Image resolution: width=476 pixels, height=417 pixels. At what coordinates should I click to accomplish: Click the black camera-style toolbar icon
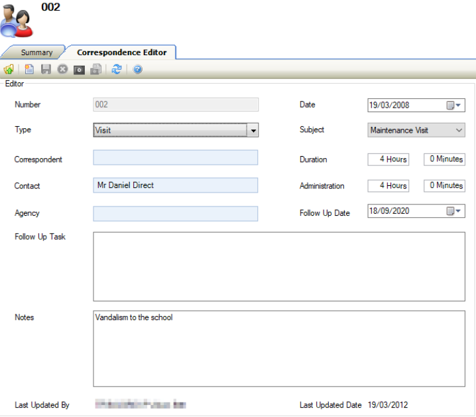(79, 69)
